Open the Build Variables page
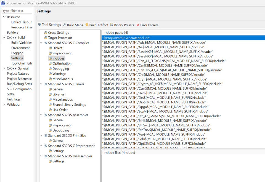This screenshot has width=265, height=182. 22,43
